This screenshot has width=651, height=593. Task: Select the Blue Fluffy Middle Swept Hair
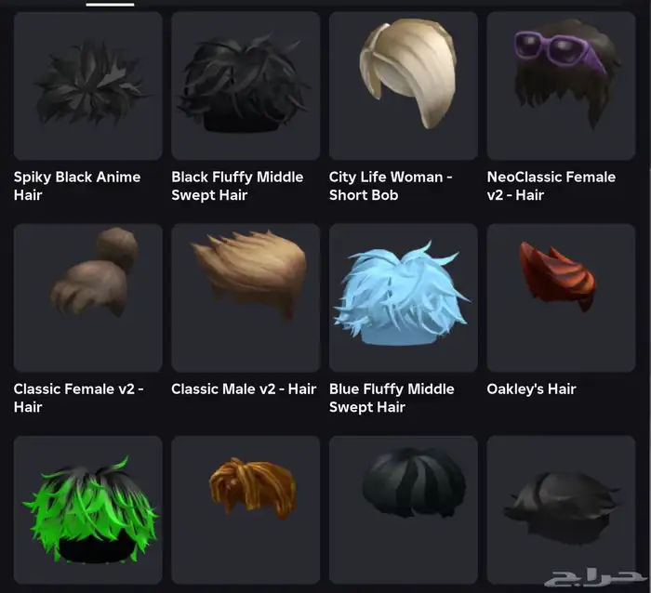click(x=404, y=298)
